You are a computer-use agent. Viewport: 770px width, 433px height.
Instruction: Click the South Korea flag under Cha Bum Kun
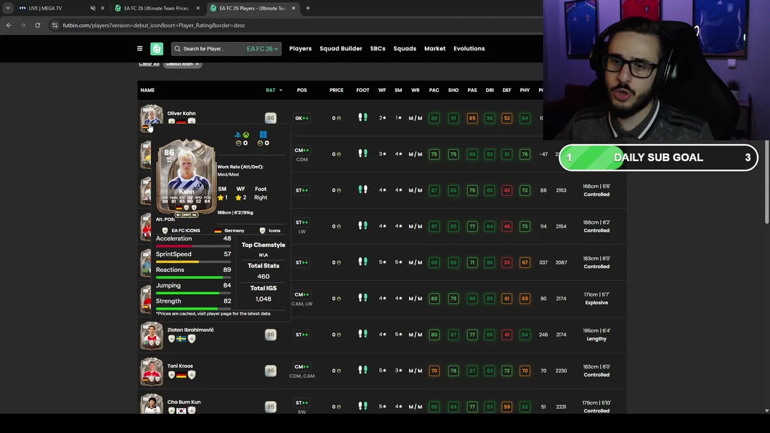181,411
